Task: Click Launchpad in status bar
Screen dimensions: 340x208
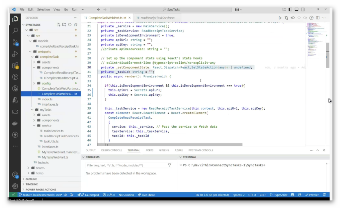Action: pyautogui.click(x=90, y=195)
